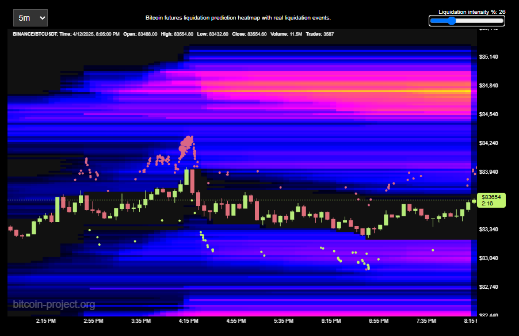This screenshot has width=519, height=336.
Task: Click the $84,540 price axis label
Action: pos(489,114)
